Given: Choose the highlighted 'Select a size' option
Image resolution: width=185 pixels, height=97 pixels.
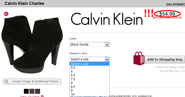Looking at the screenshot, I should [90, 64].
